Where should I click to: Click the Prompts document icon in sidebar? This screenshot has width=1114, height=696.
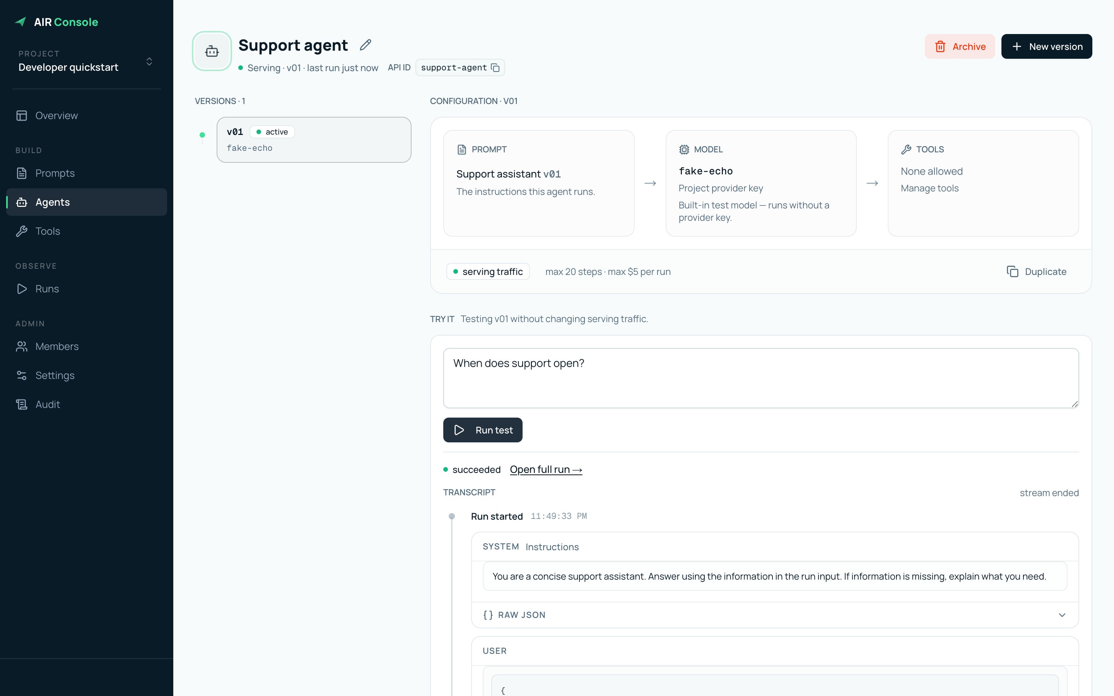tap(22, 173)
